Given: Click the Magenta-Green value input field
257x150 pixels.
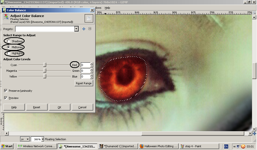Looking at the screenshot, I should point(85,71).
